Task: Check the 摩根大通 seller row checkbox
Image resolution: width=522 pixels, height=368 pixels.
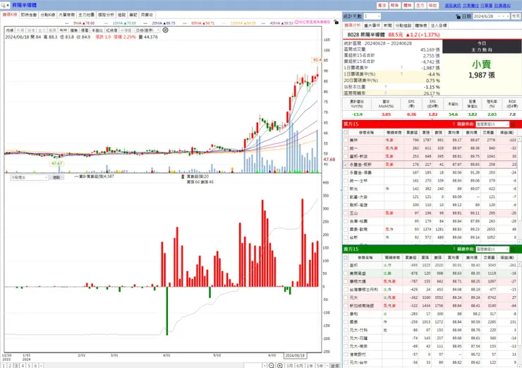Action: click(x=346, y=281)
